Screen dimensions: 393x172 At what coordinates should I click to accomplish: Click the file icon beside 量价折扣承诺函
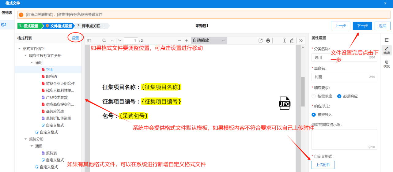tap(43, 118)
